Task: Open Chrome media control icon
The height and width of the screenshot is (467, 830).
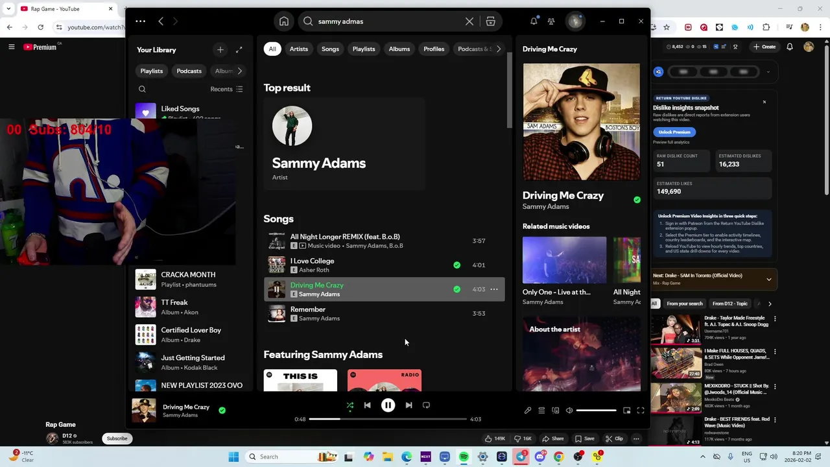Action: click(788, 27)
